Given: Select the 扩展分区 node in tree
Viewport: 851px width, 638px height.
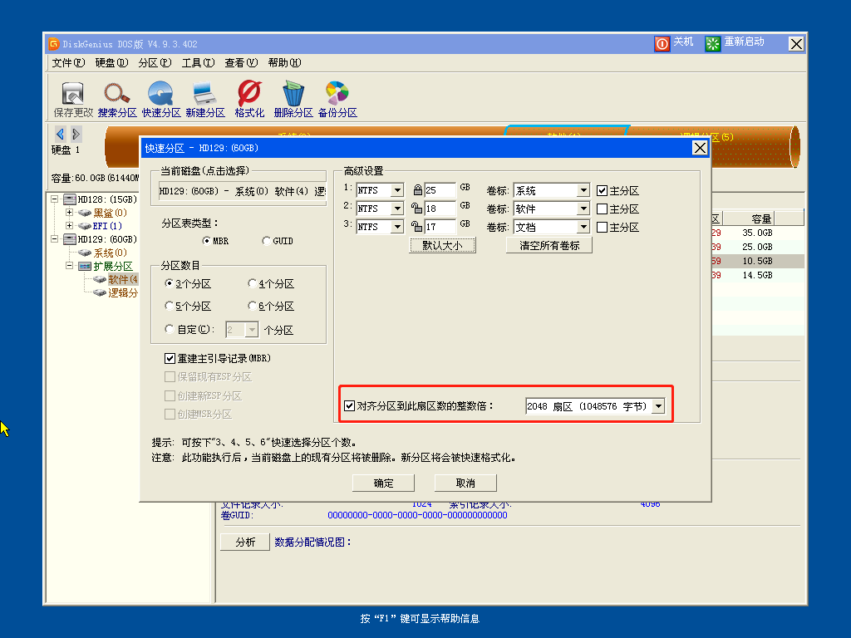Looking at the screenshot, I should tap(113, 266).
